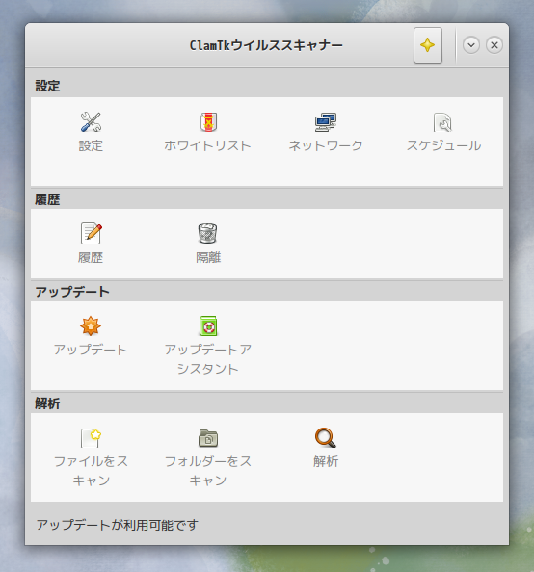Select the フォルダーをスキャン folder icon
534x572 pixels.
point(208,438)
